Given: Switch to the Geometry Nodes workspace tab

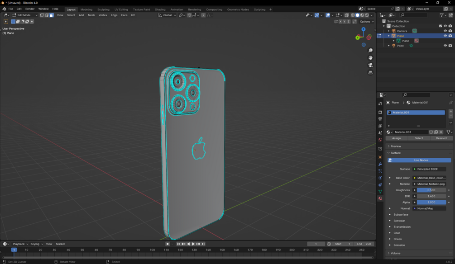Looking at the screenshot, I should click(x=238, y=9).
